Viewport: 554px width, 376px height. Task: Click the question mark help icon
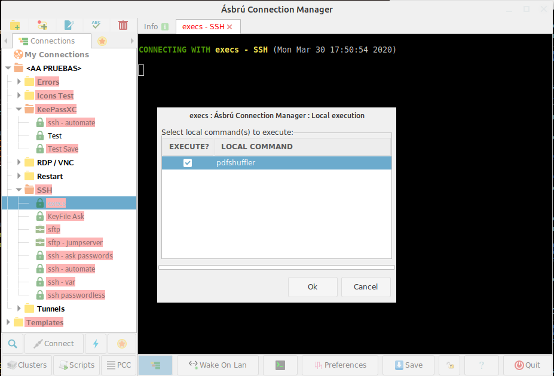(482, 365)
